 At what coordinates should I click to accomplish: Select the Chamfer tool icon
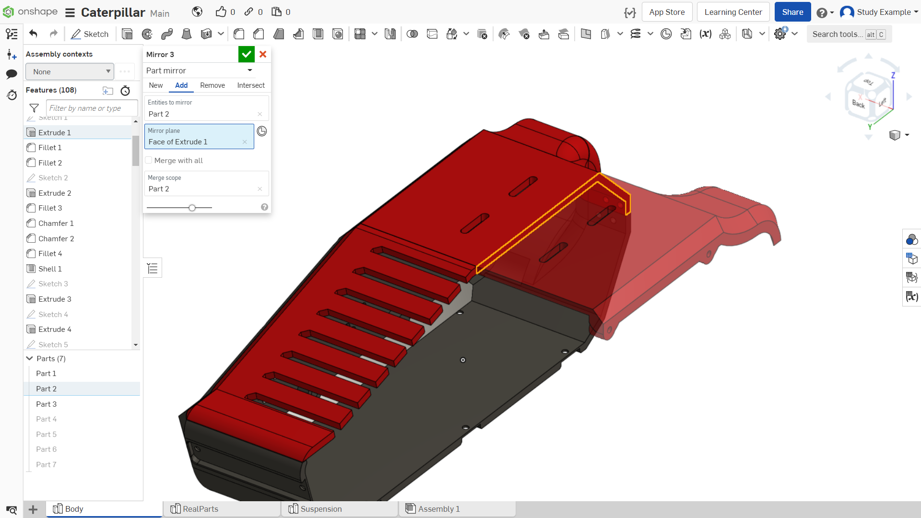[x=259, y=34]
